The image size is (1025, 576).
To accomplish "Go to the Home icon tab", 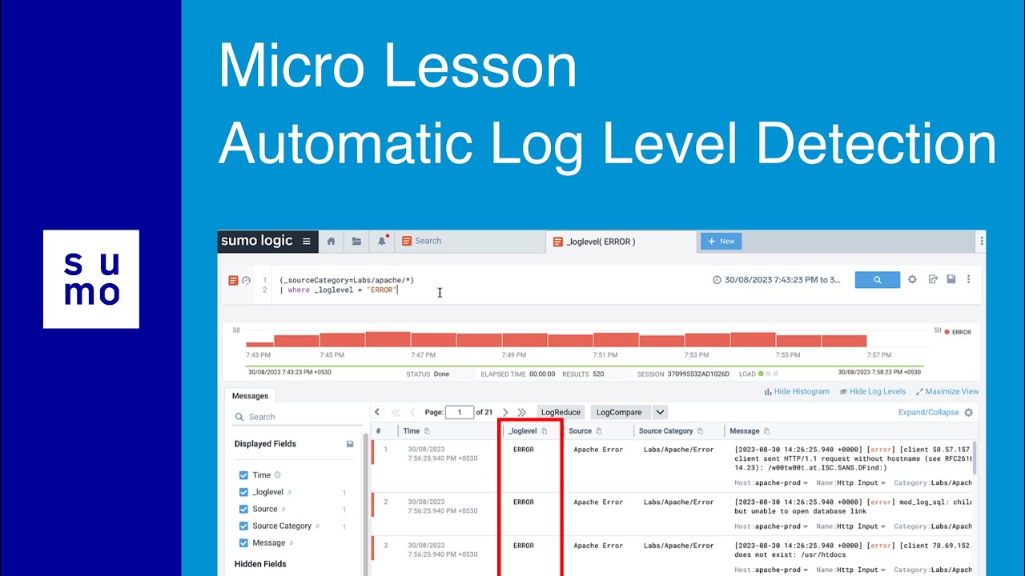I will tap(331, 241).
